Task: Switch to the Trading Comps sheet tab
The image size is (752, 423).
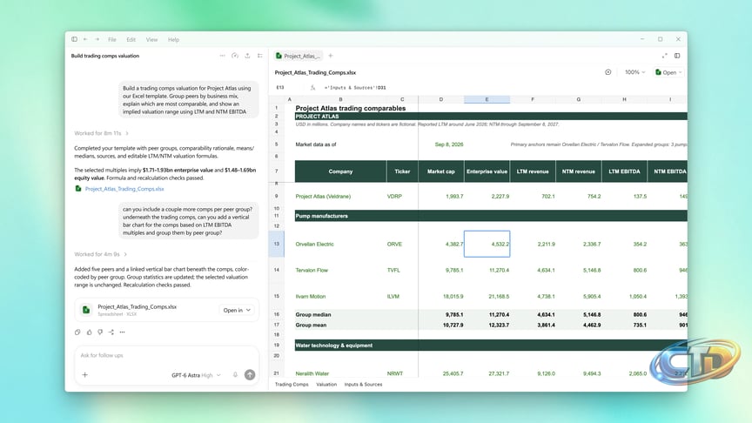Action: [x=292, y=385]
